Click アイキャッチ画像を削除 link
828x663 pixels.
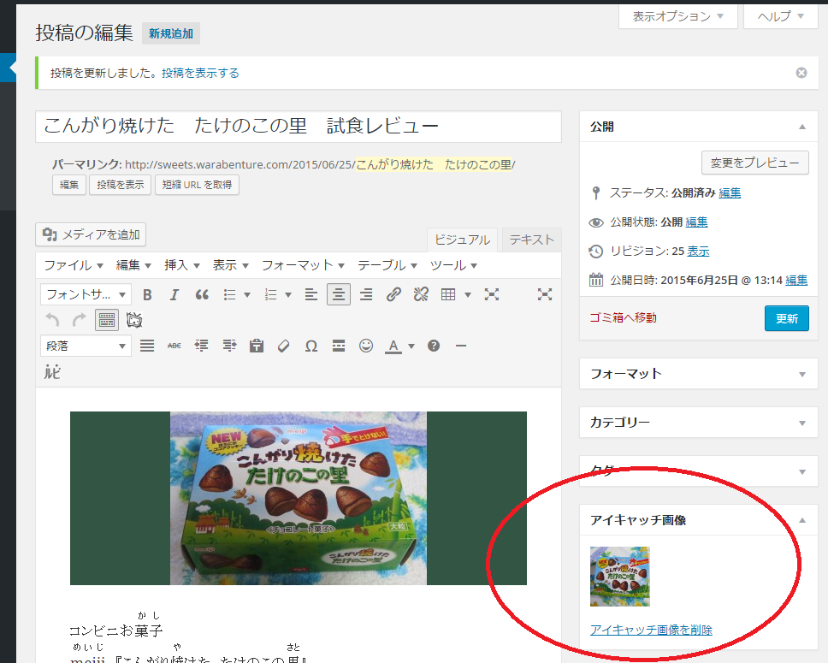[651, 630]
